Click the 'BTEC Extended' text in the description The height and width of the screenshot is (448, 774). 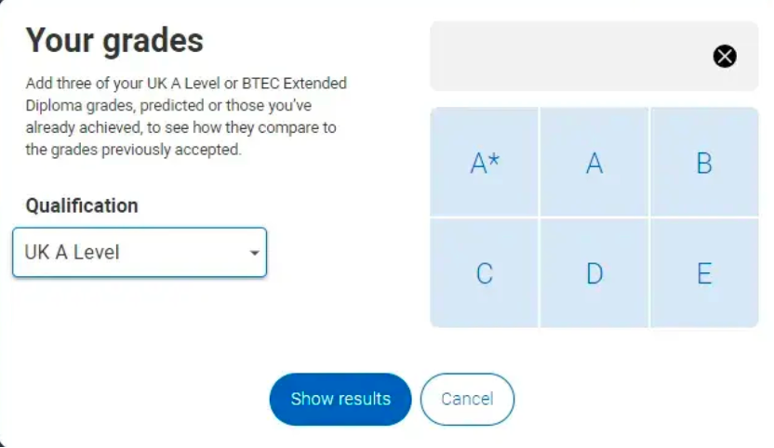tap(294, 84)
